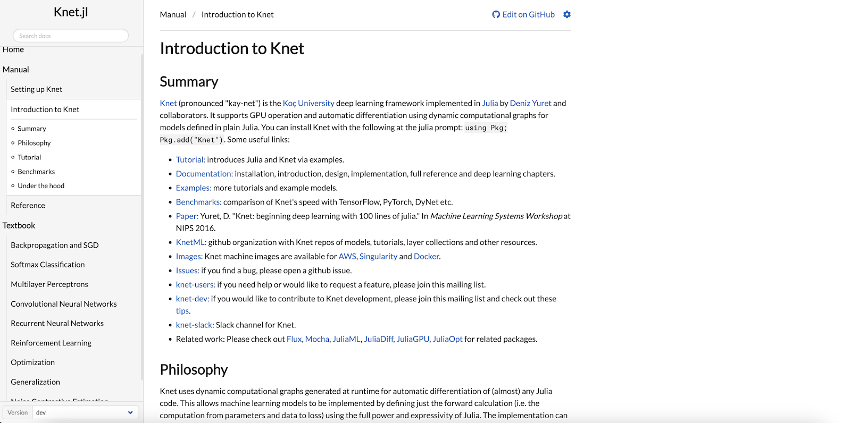Open the knet-slack link
Screen dimensions: 851x423
coord(195,325)
